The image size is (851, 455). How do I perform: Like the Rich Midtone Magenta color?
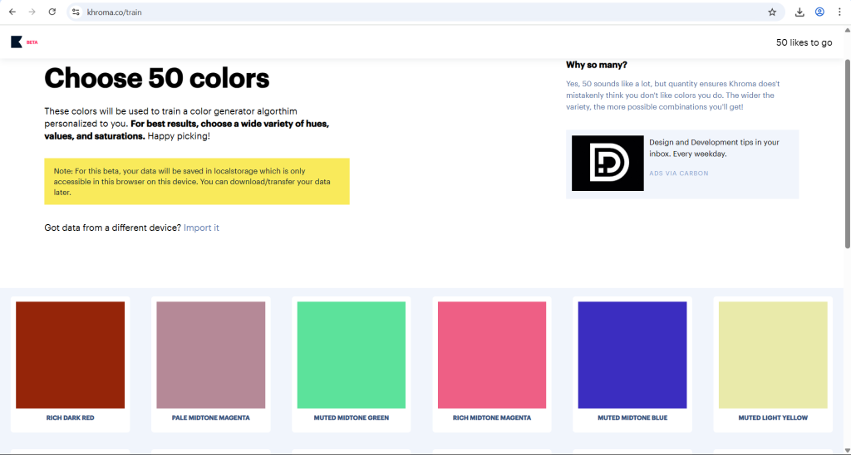coord(492,355)
